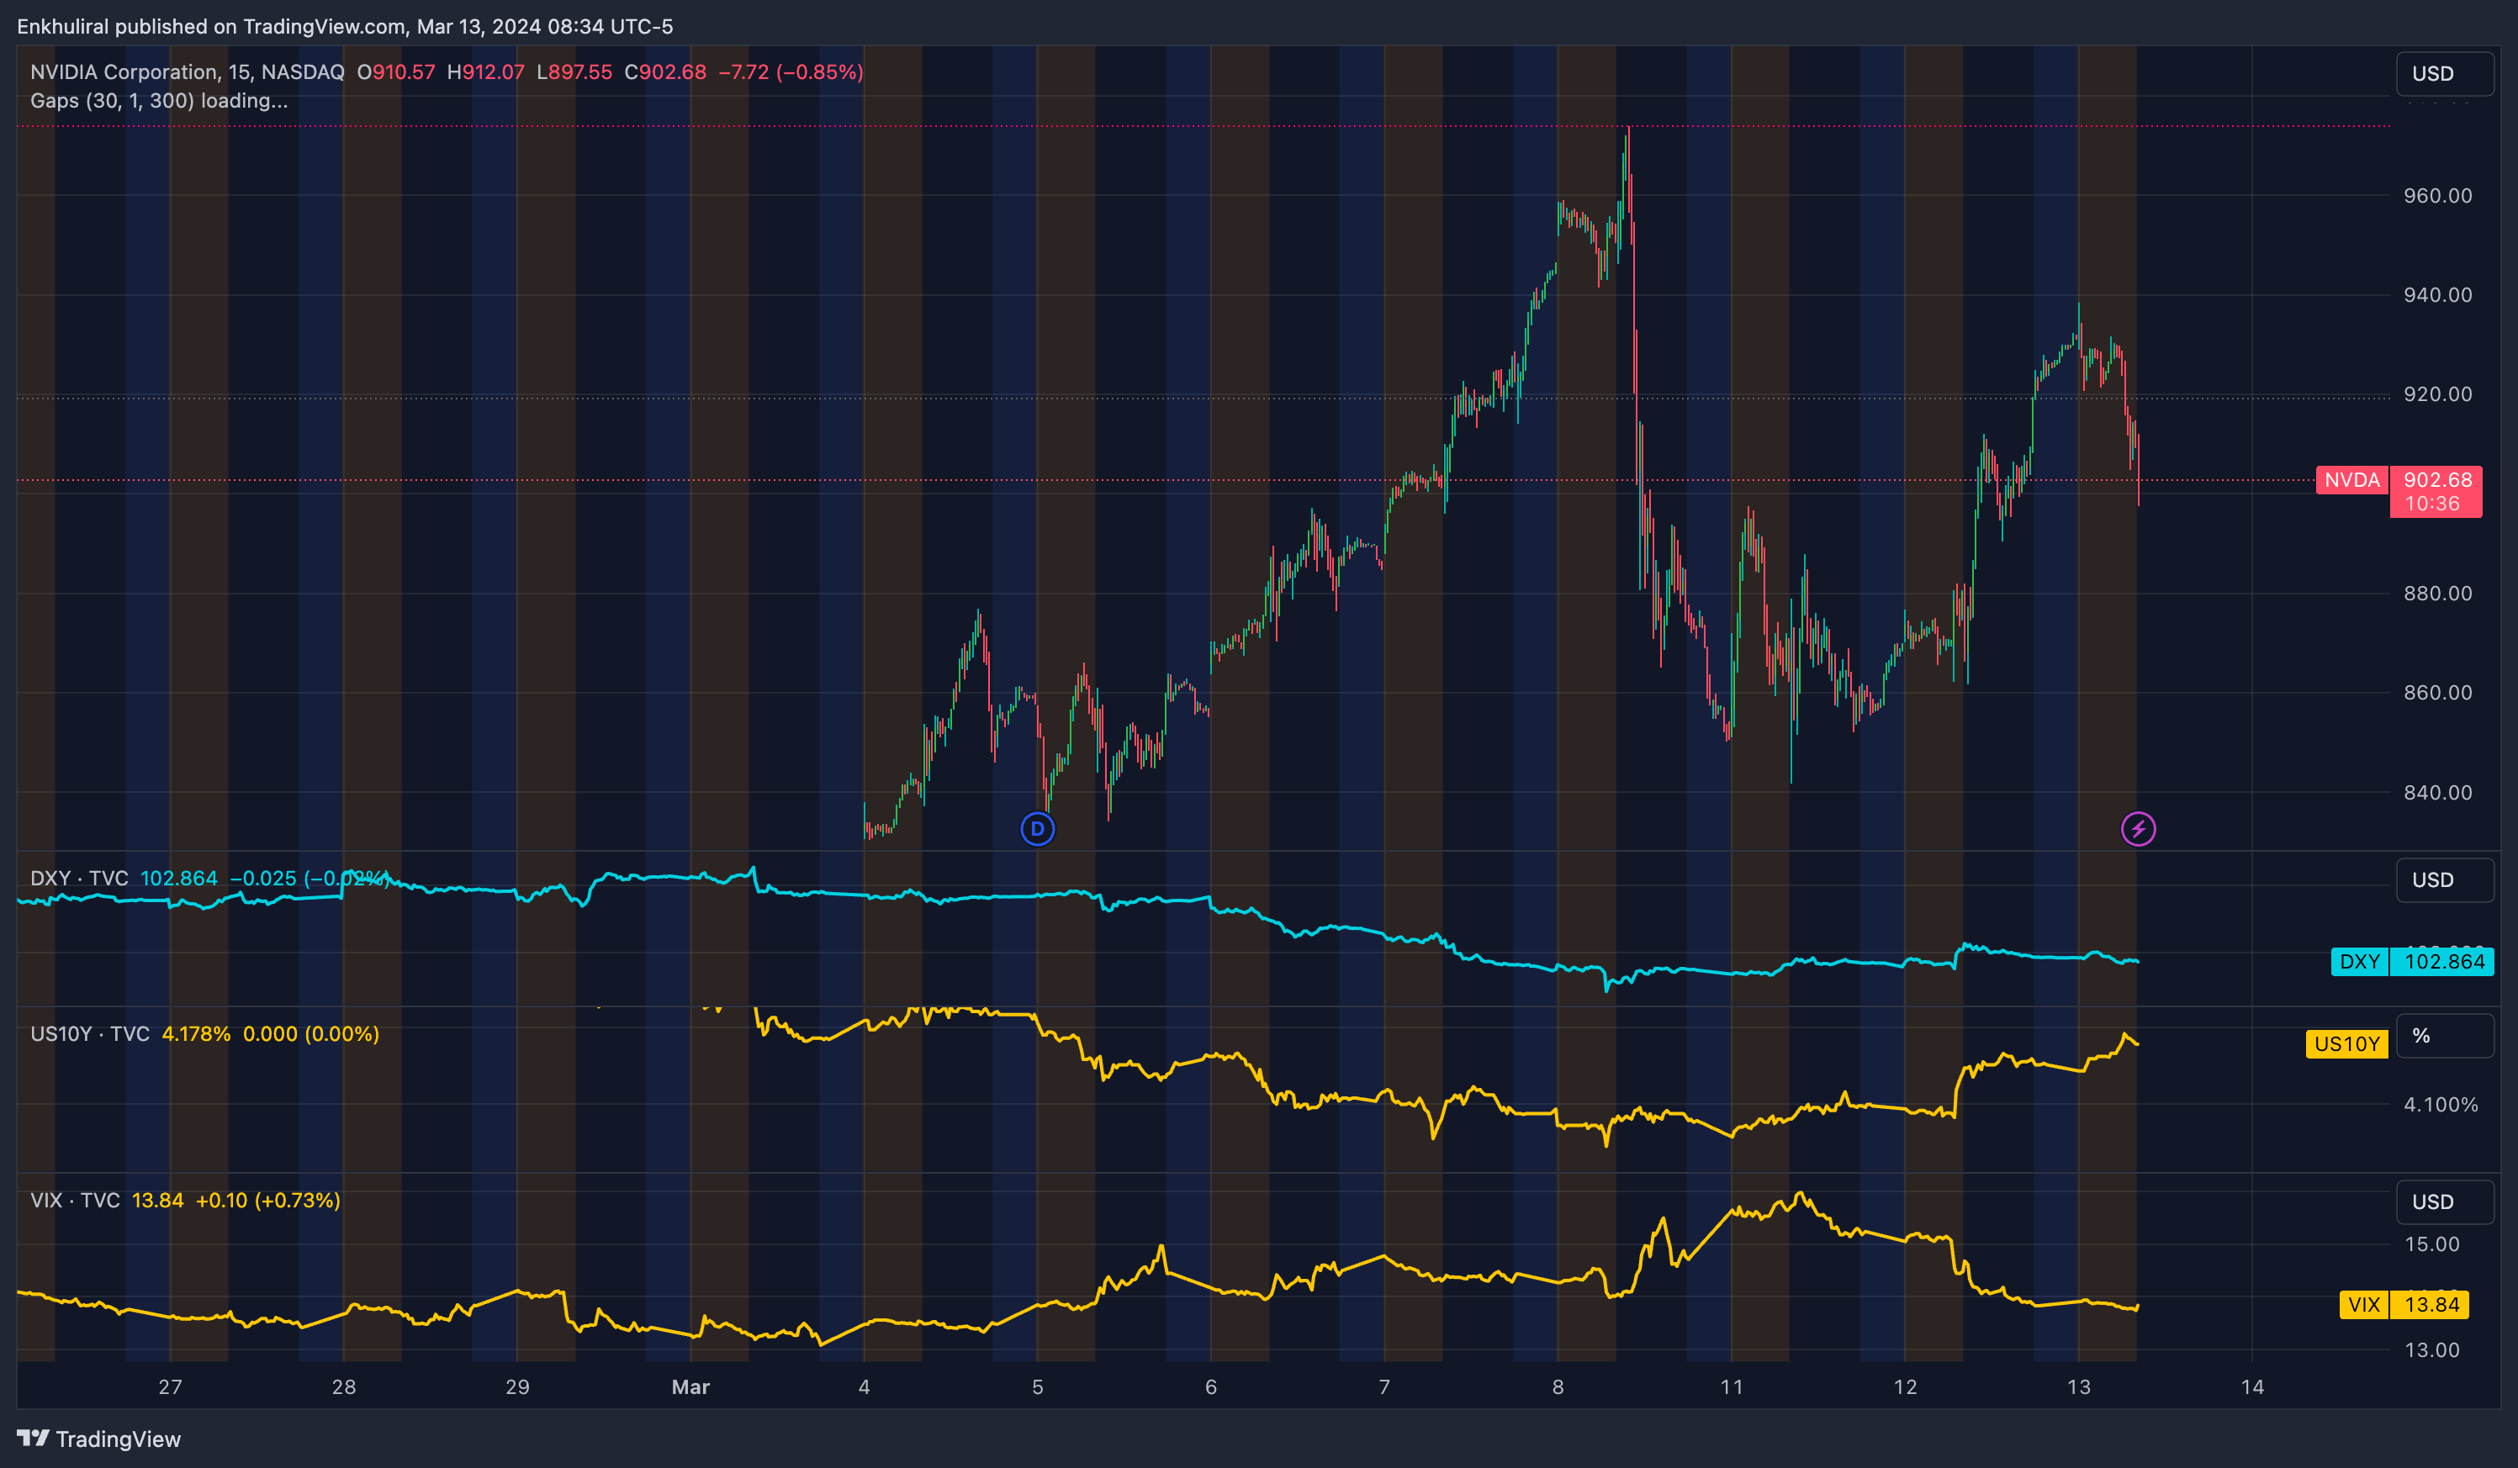Viewport: 2518px width, 1468px height.
Task: Click the Mar date label on time axis
Action: tap(690, 1387)
